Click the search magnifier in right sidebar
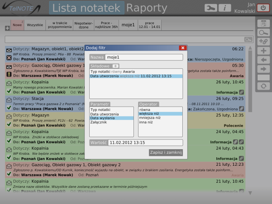Viewport: 272px width, 204px height. pyautogui.click(x=263, y=33)
